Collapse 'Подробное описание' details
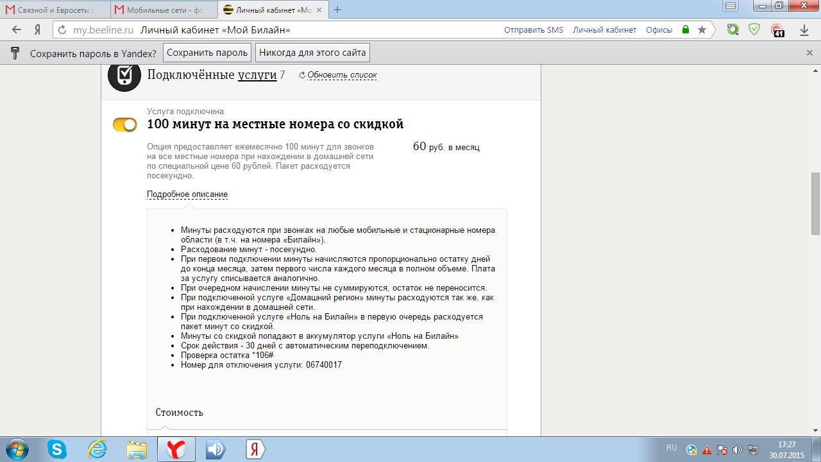821x462 pixels. 187,194
